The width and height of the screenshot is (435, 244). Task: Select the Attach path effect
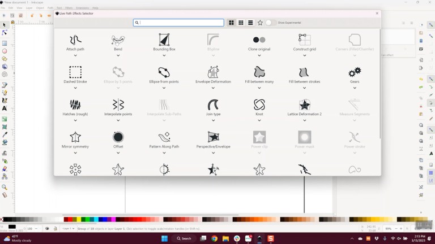75,41
